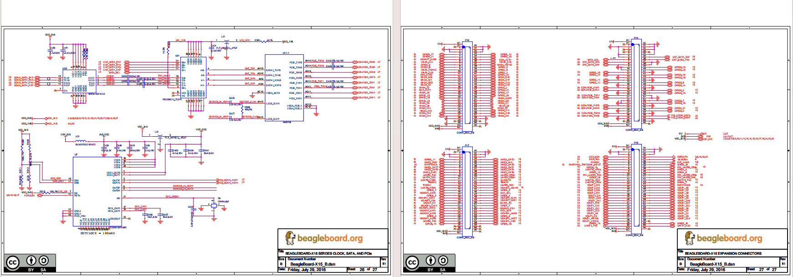
Task: Click date 'Friday, July 29, 2016' on sheet 26
Action: 307,270
